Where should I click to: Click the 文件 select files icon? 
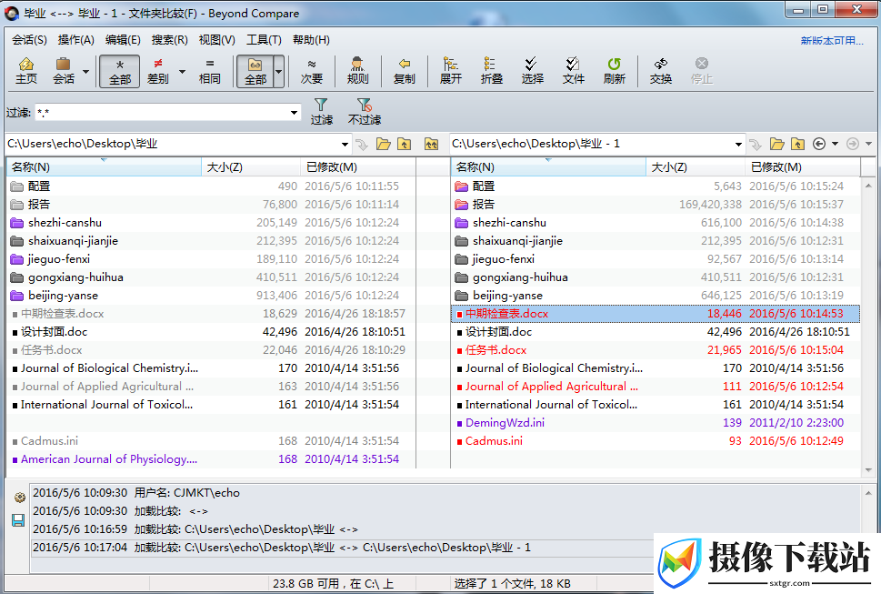coord(573,64)
